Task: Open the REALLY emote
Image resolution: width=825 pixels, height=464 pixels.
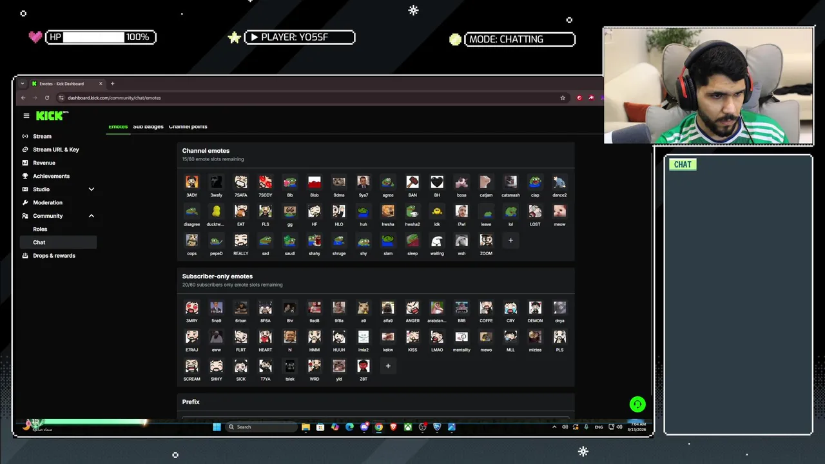Action: click(x=241, y=240)
